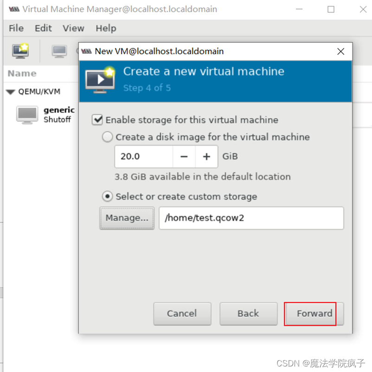Maximize the Virtual Machine Manager window

point(331,9)
